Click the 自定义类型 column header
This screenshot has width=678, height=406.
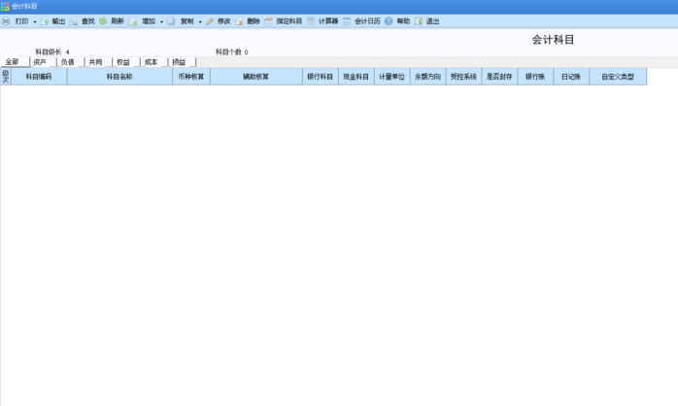619,77
